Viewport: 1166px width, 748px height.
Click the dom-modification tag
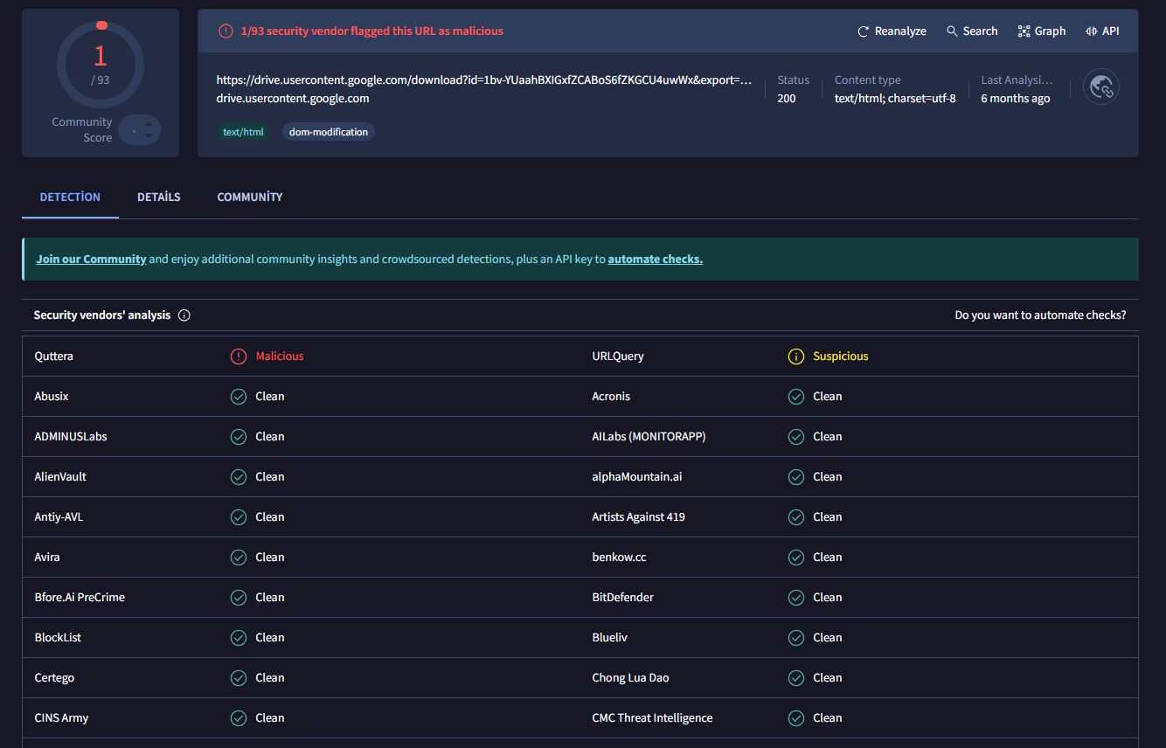pos(329,132)
